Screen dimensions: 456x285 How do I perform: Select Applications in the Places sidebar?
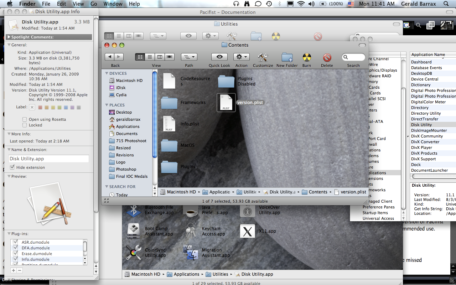point(128,126)
